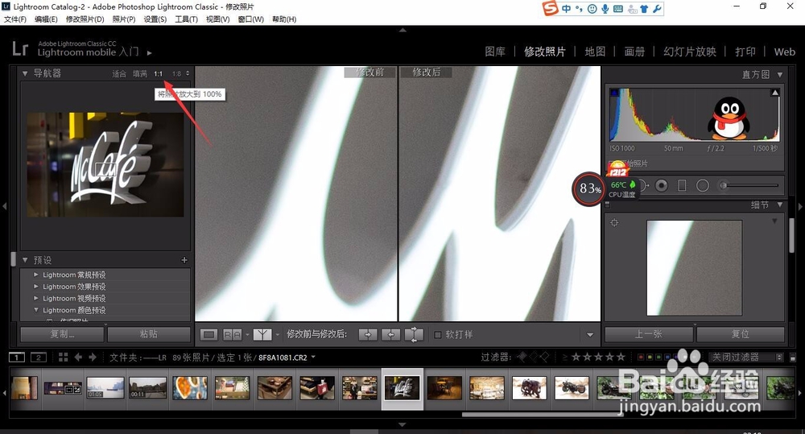This screenshot has width=805, height=434.
Task: Toggle the Y|Y before/after view icon
Action: tap(262, 334)
